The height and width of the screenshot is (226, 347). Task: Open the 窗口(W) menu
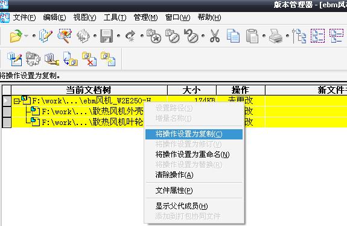[177, 17]
